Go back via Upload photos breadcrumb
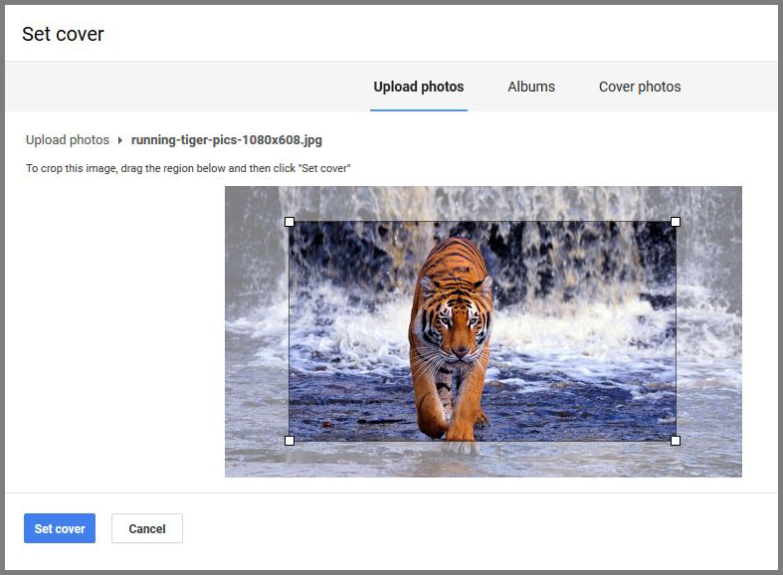The image size is (783, 575). click(x=68, y=139)
